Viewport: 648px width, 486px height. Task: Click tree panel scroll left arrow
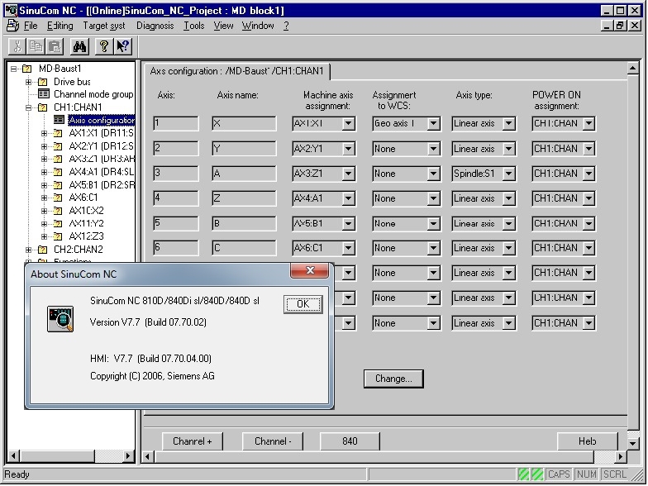click(x=13, y=456)
